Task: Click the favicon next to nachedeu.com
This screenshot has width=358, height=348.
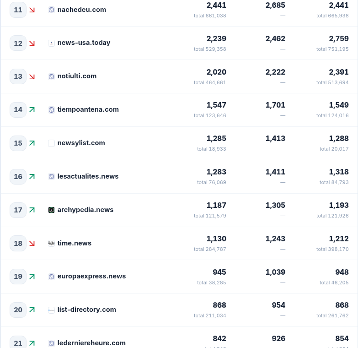Action: click(51, 10)
